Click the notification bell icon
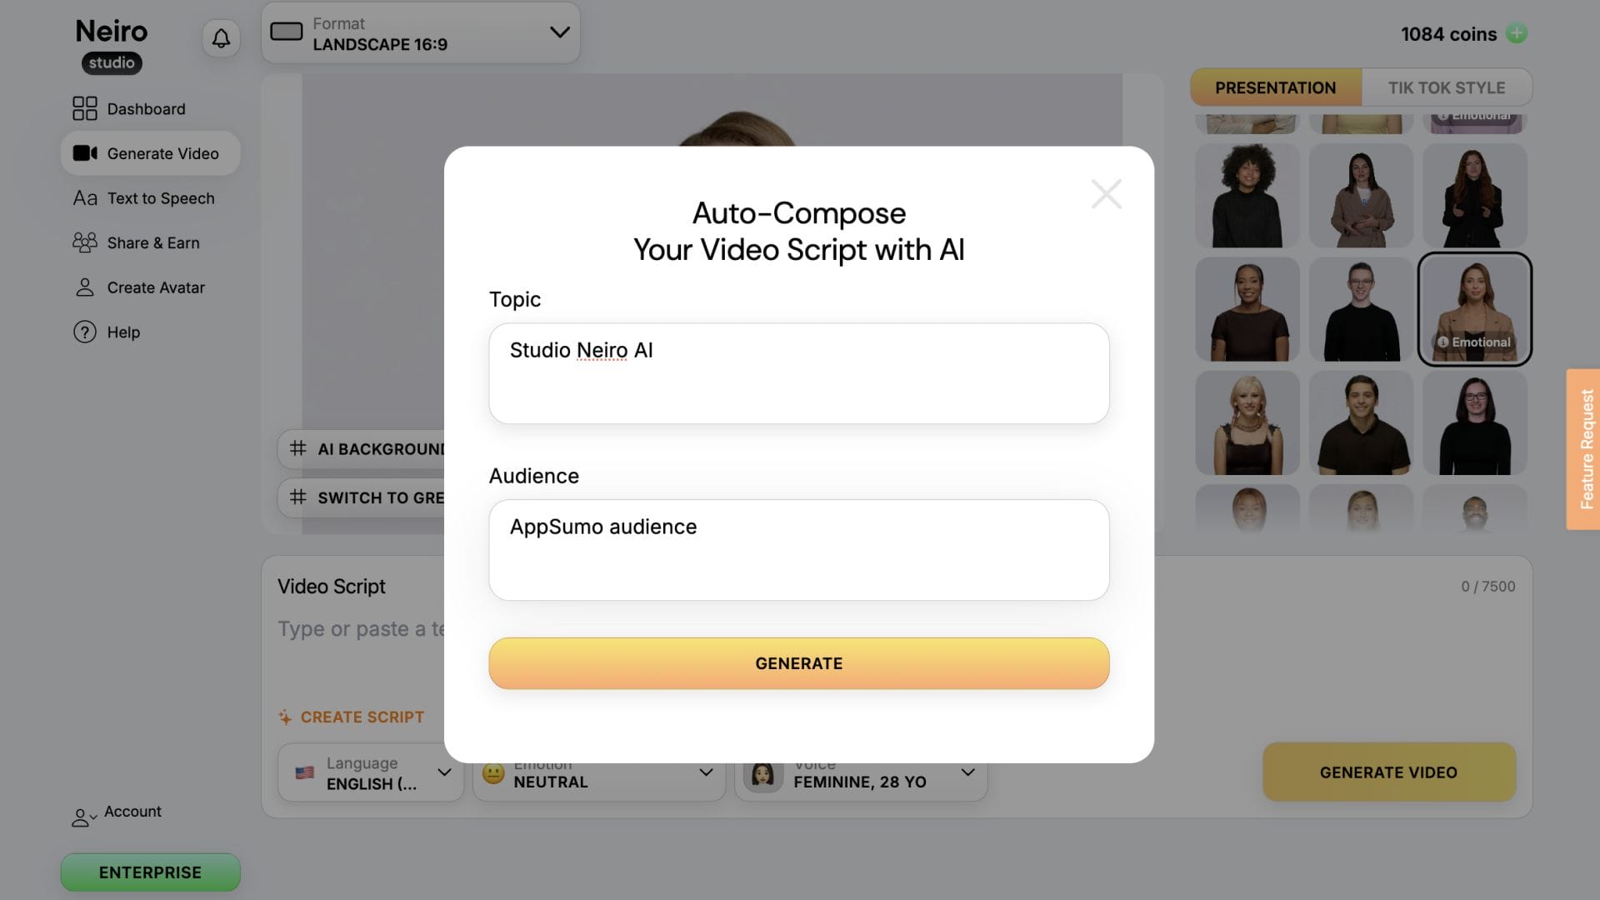 pos(221,38)
